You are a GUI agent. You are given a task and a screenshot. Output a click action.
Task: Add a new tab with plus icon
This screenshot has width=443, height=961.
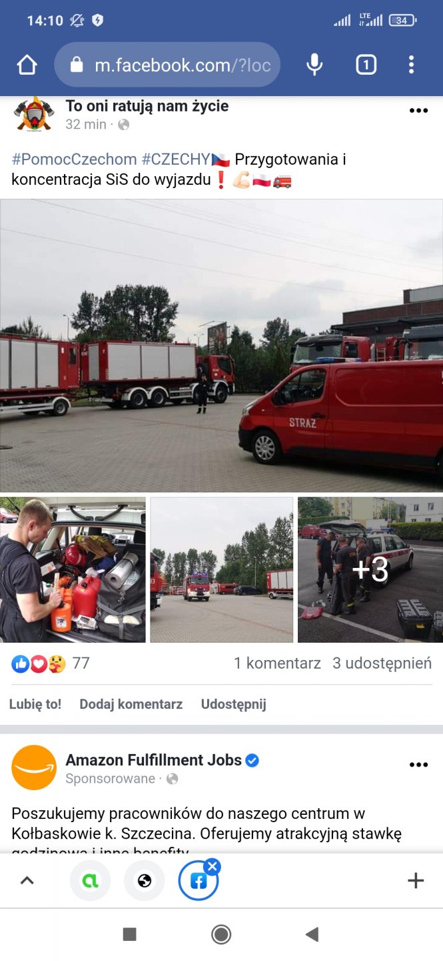coord(416,881)
